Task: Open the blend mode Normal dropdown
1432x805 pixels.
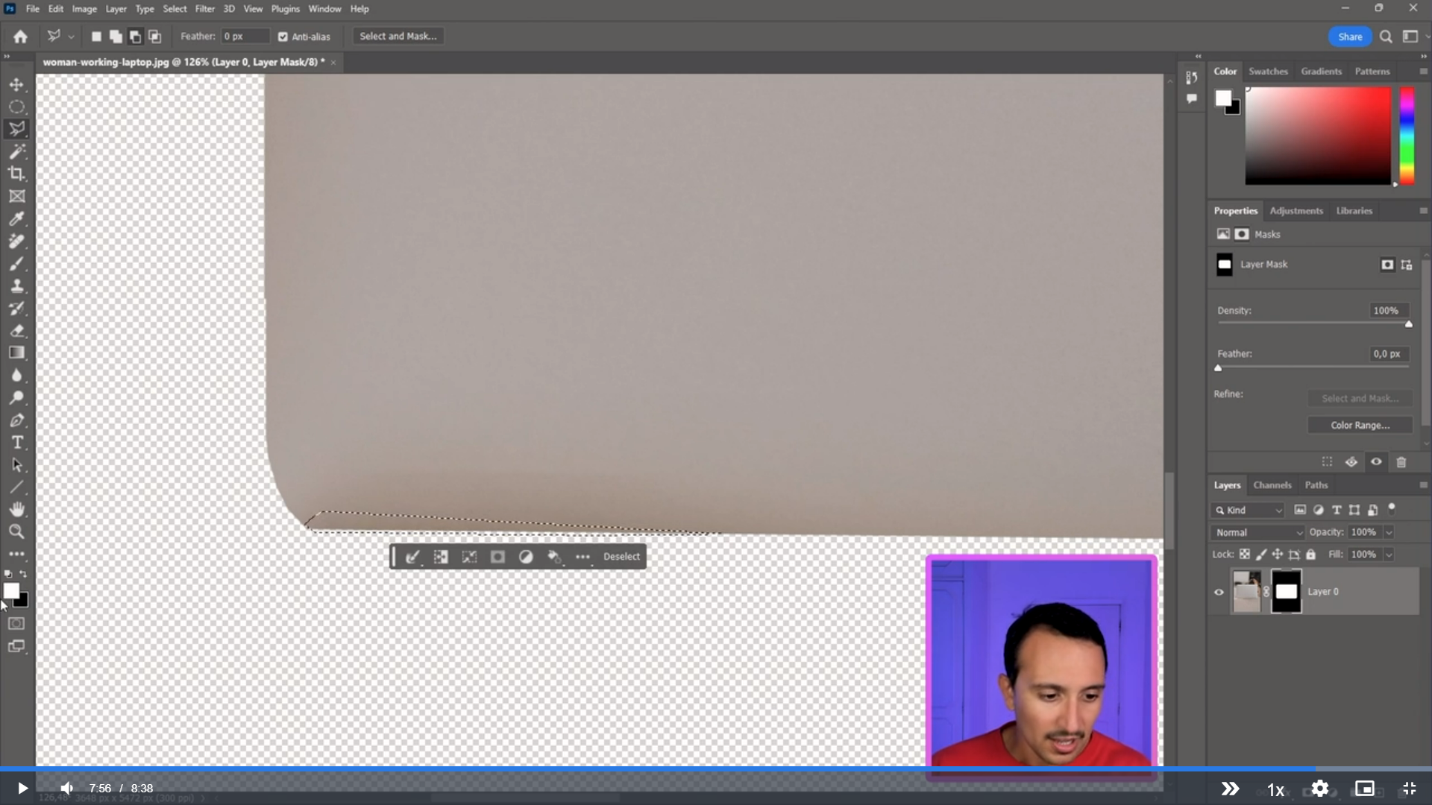Action: coord(1257,532)
